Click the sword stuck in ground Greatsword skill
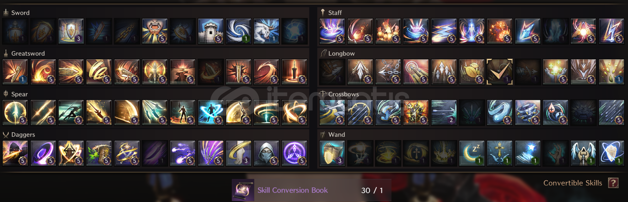The image size is (628, 202). [x=294, y=72]
